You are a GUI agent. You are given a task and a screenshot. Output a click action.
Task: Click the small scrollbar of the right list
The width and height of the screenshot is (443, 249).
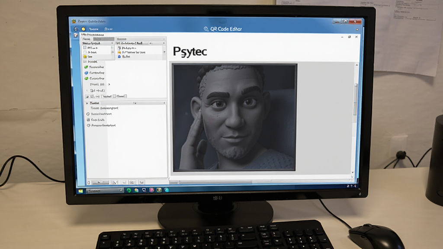click(x=164, y=52)
